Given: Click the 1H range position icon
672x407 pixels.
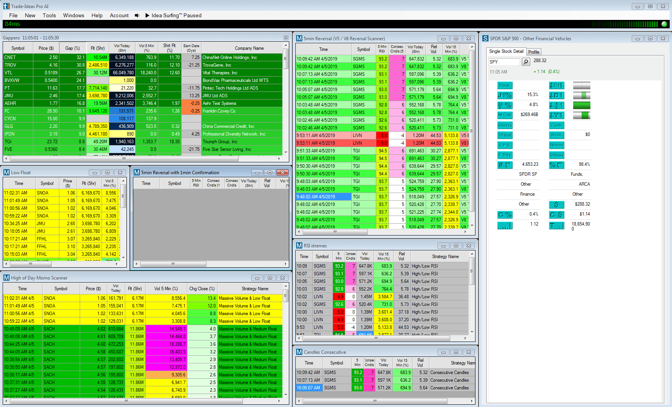Looking at the screenshot, I should click(x=556, y=85).
